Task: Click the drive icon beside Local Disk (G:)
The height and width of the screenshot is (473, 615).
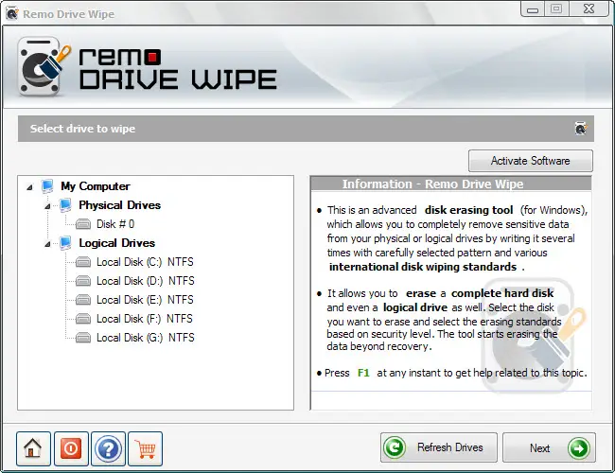Action: pos(83,338)
